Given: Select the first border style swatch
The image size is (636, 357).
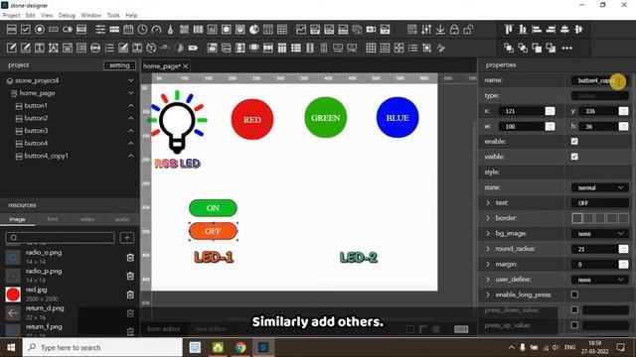Looking at the screenshot, I should click(x=576, y=218).
